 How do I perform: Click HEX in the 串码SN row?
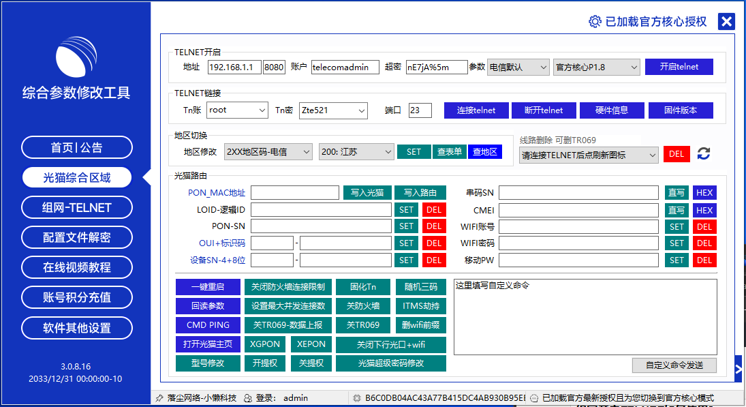pos(704,192)
